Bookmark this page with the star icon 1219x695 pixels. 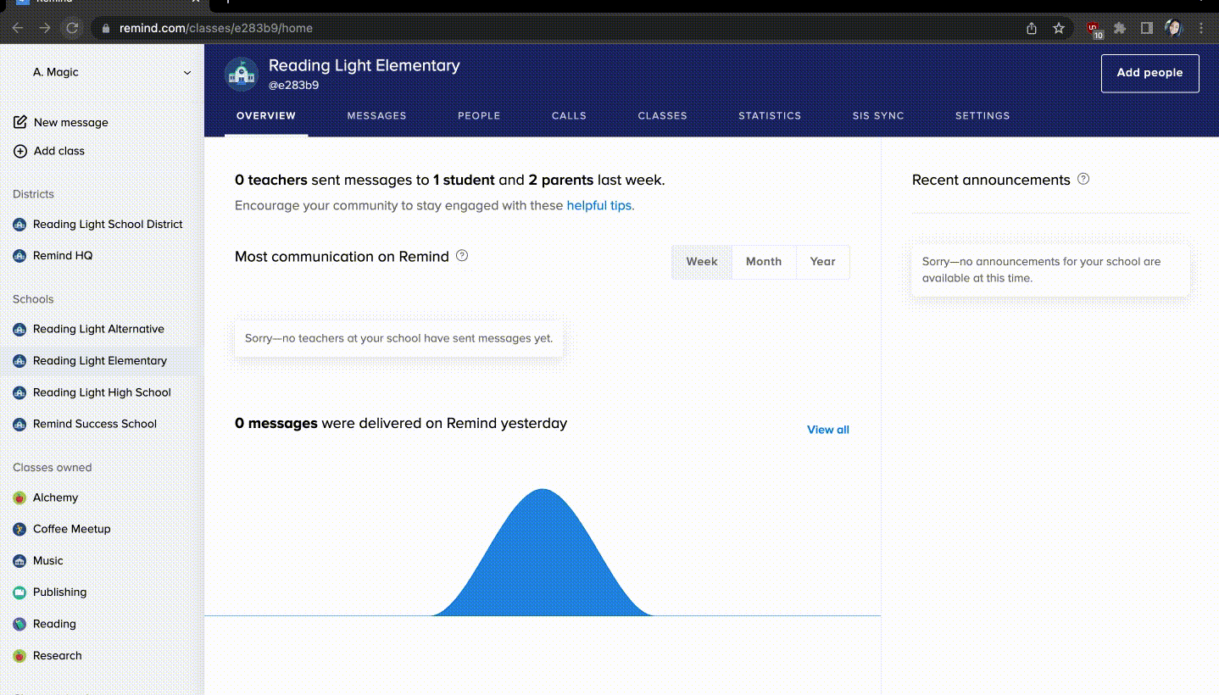click(x=1059, y=28)
